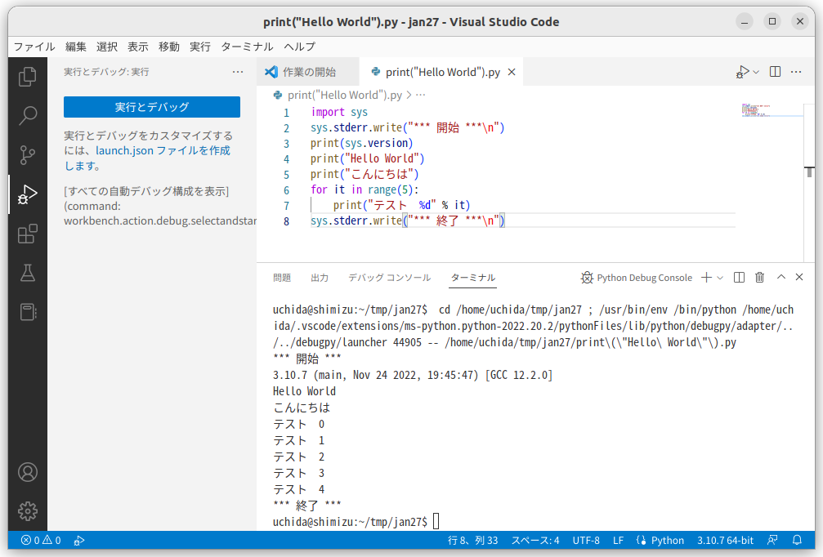Open editor more actions ellipsis
The width and height of the screenshot is (823, 557).
pos(796,72)
